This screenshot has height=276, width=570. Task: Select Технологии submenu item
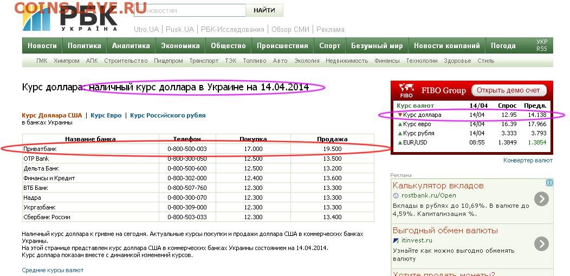[422, 61]
